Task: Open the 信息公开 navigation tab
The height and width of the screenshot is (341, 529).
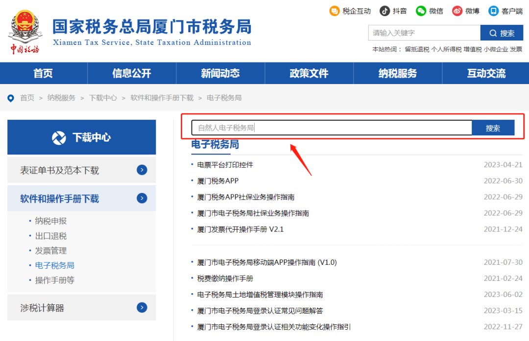Action: pos(132,73)
